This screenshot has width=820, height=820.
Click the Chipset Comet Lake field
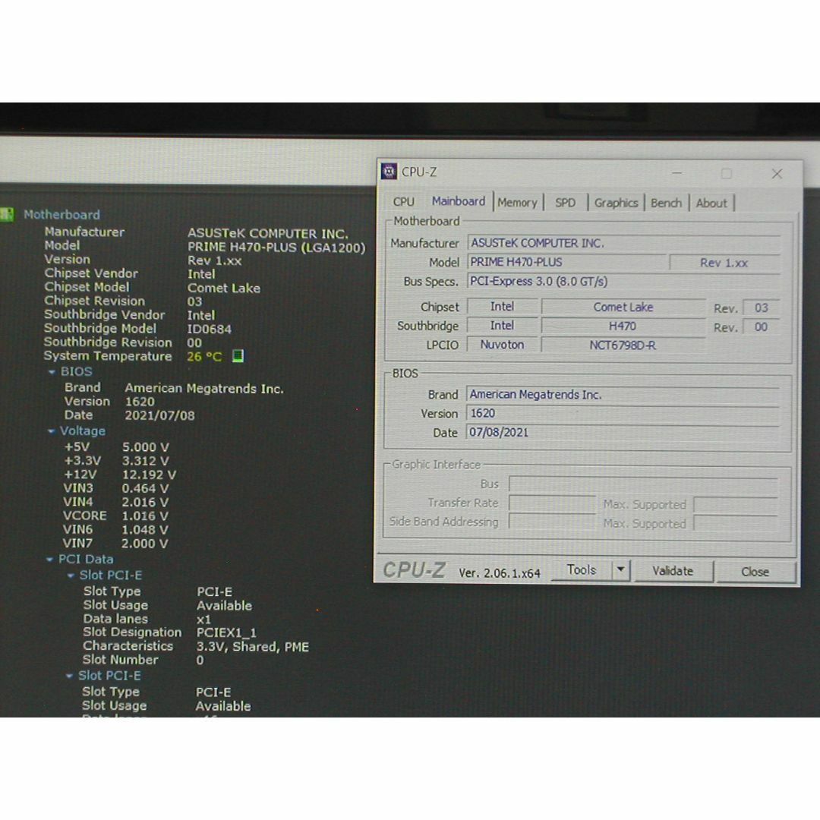click(623, 307)
